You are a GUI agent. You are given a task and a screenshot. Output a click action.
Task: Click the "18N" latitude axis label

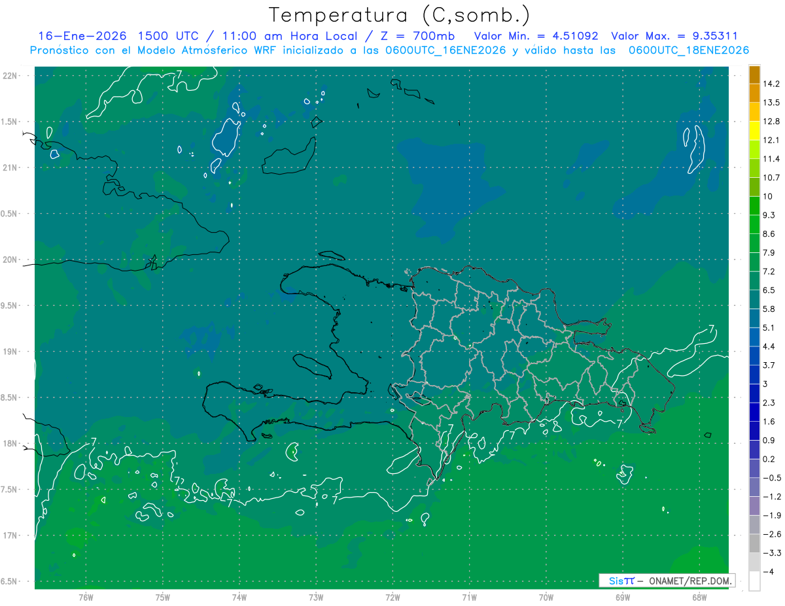[11, 443]
